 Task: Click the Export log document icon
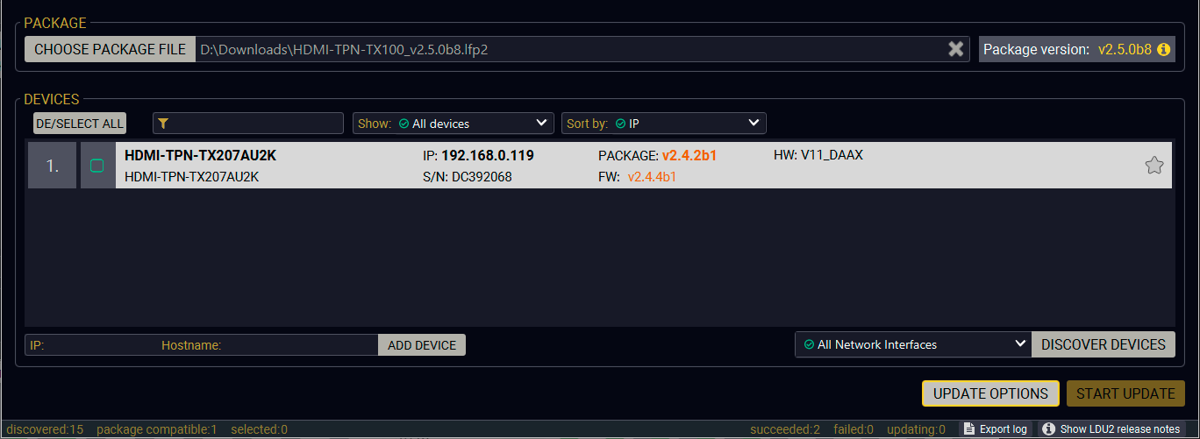click(968, 428)
